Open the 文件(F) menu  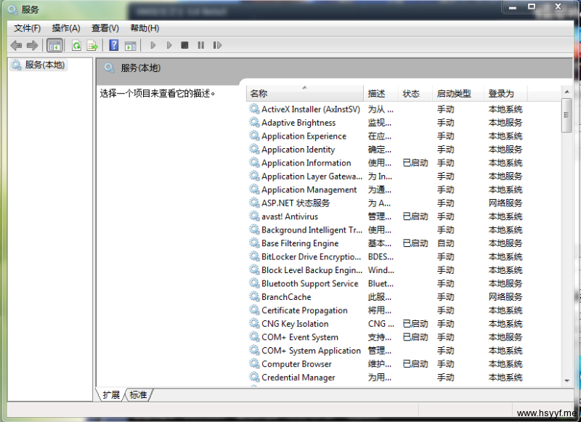[28, 28]
